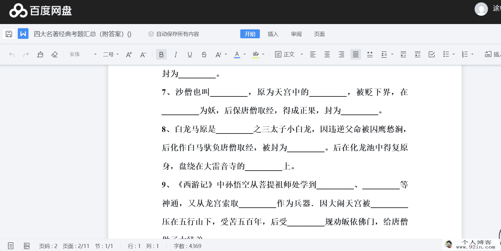
Task: Expand the superscript options arrow
Action: (226, 55)
